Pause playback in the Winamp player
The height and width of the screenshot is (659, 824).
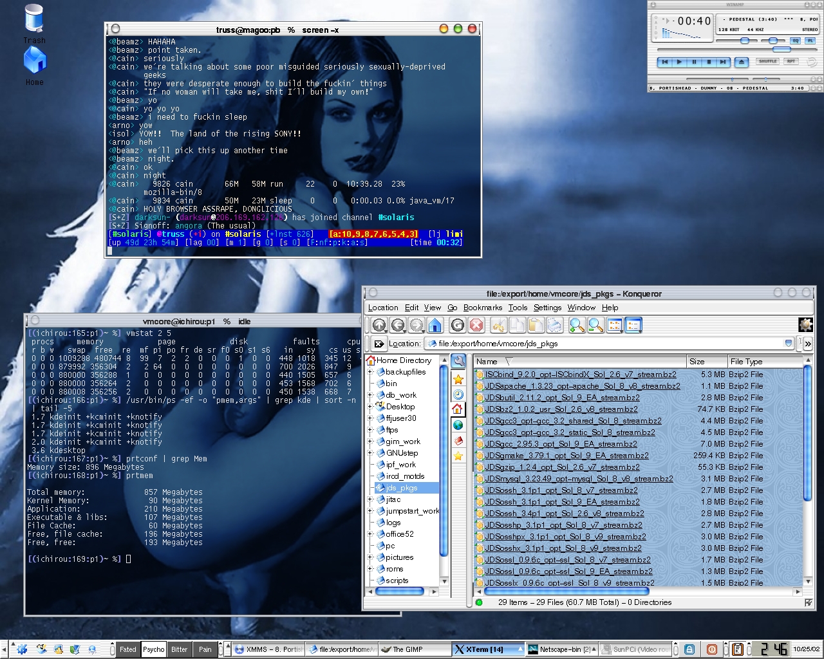pos(694,62)
